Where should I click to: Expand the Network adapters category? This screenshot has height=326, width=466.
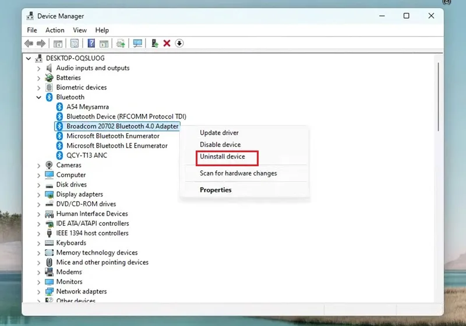[38, 292]
